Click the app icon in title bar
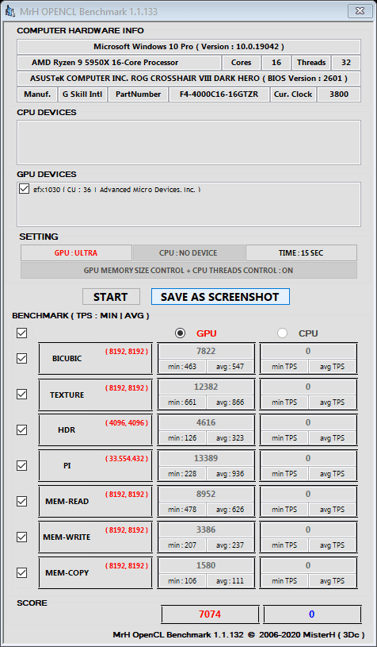The height and width of the screenshot is (647, 377). [x=10, y=12]
